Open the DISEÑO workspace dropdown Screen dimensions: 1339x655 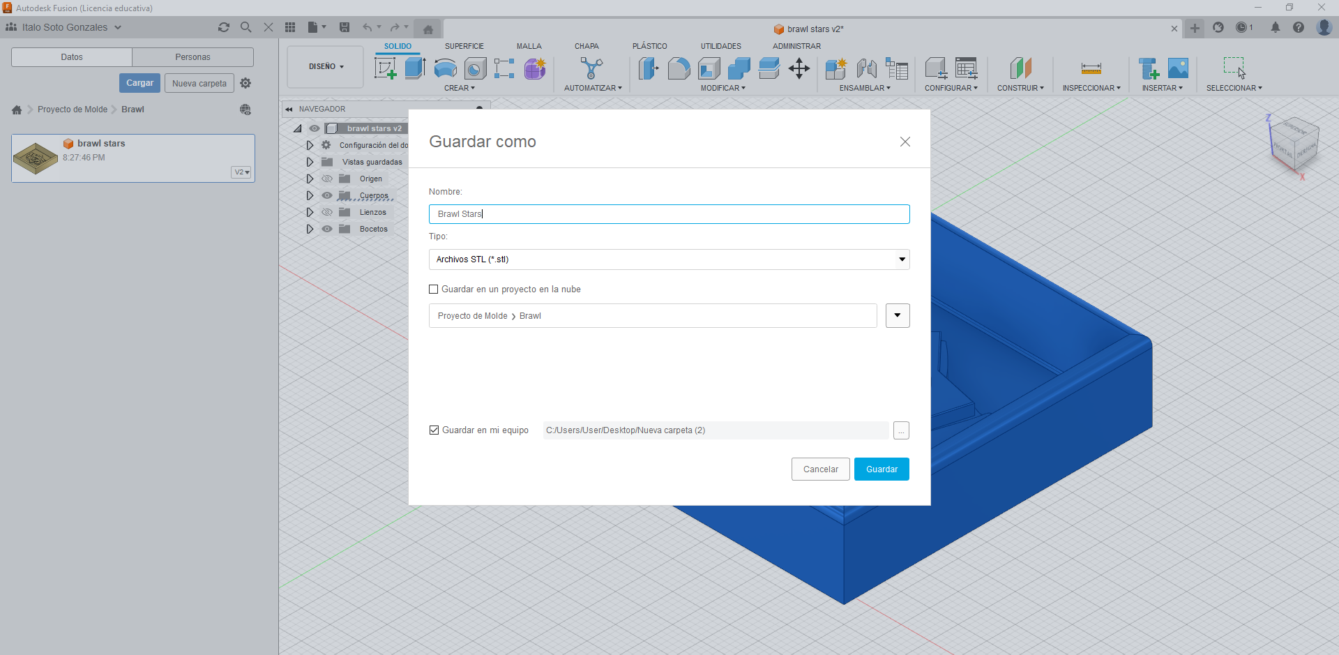click(326, 67)
